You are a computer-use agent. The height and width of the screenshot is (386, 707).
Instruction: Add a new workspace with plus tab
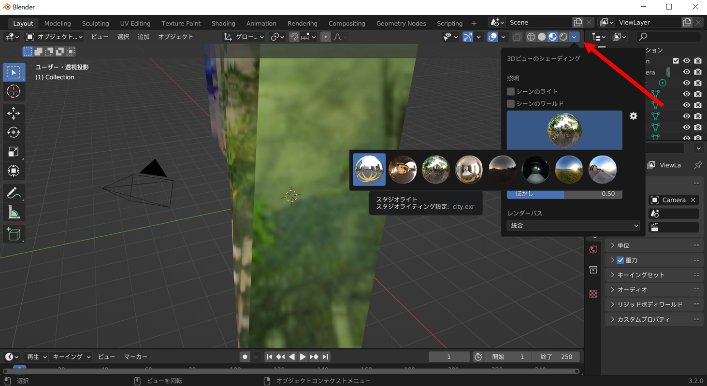[474, 23]
